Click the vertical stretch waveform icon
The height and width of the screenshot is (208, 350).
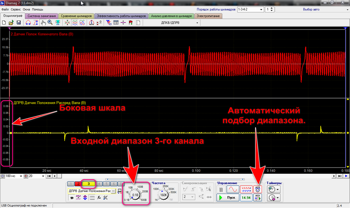point(36,23)
